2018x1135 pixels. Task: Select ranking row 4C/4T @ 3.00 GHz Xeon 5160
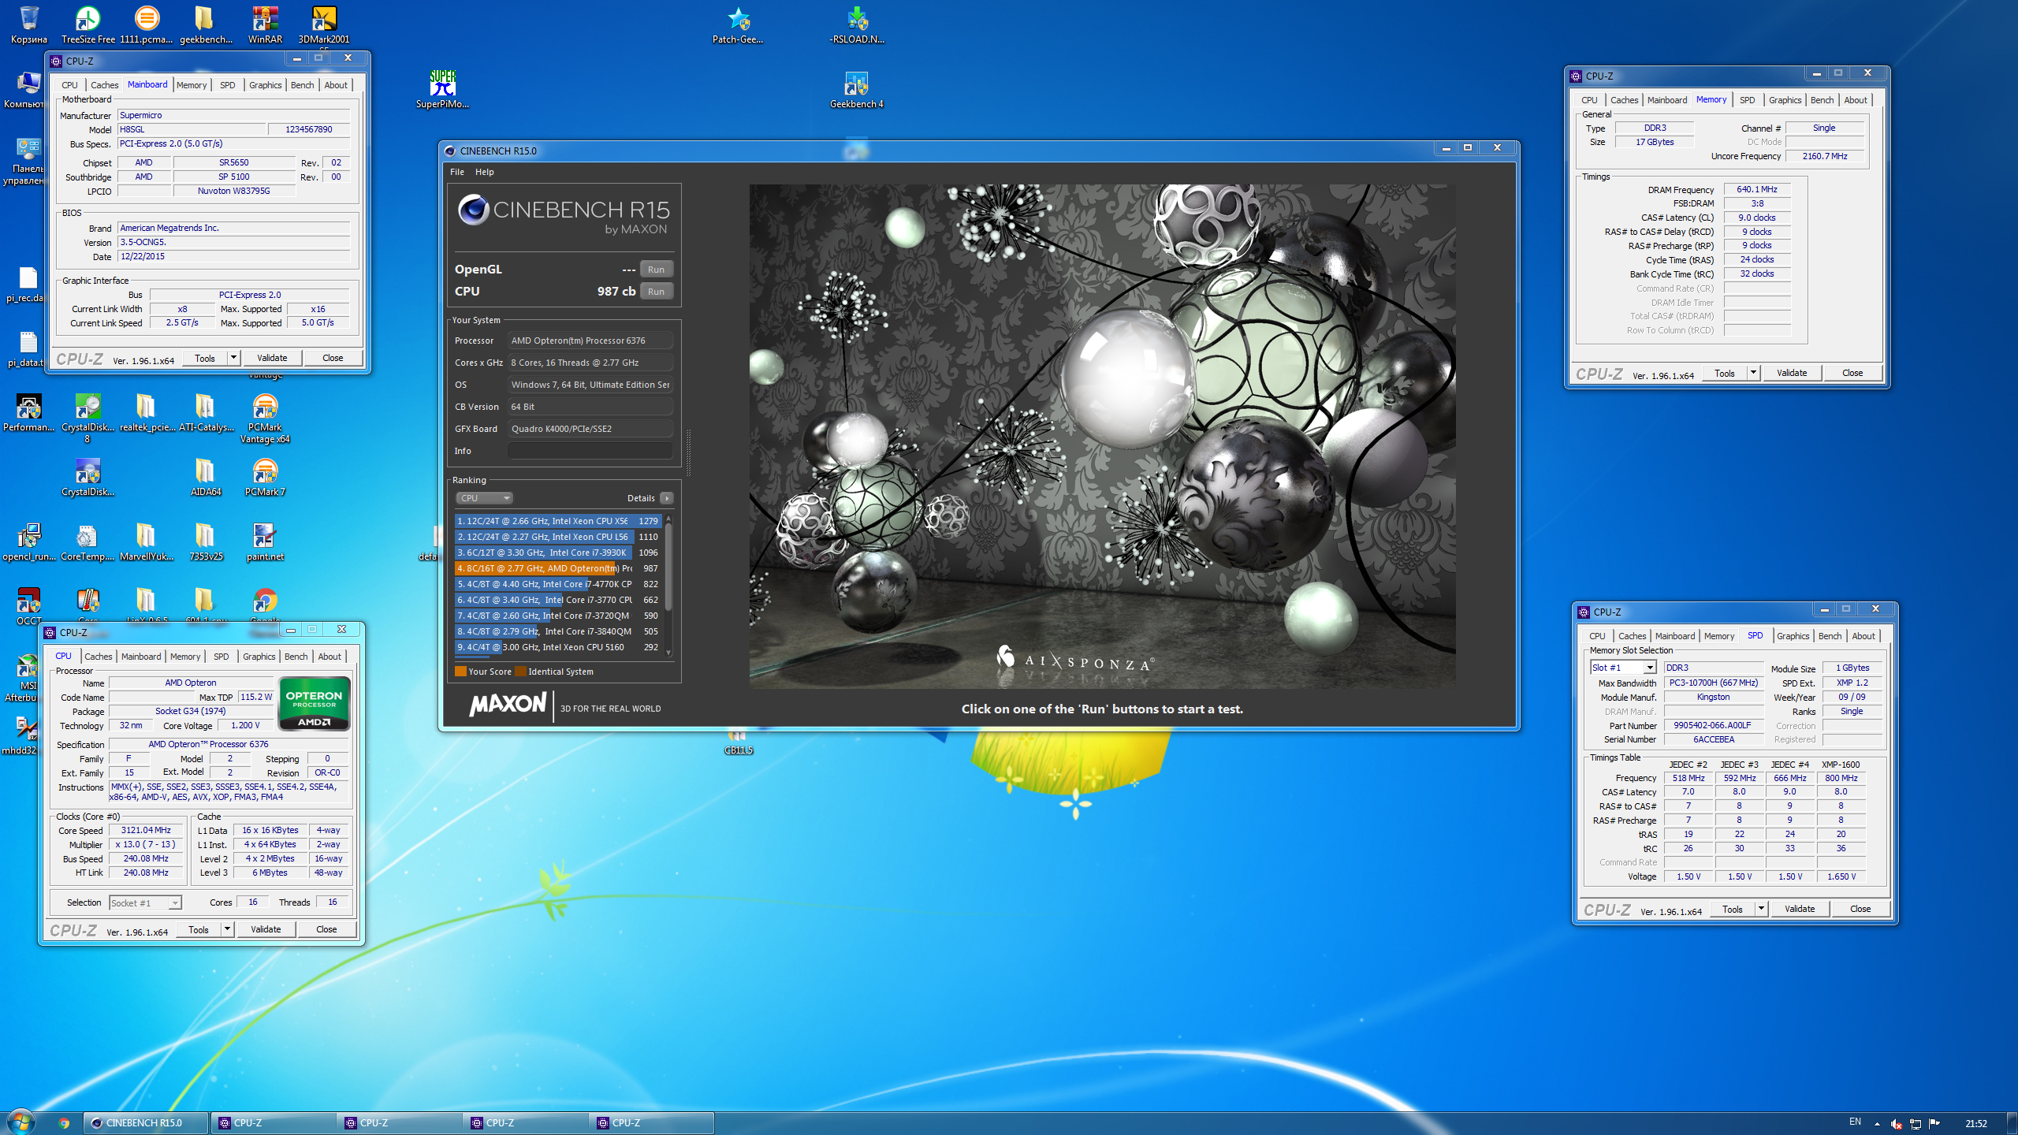(x=557, y=647)
